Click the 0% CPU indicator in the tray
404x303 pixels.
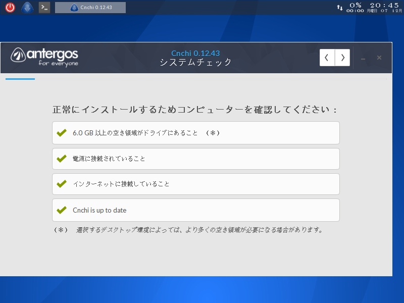coord(357,5)
